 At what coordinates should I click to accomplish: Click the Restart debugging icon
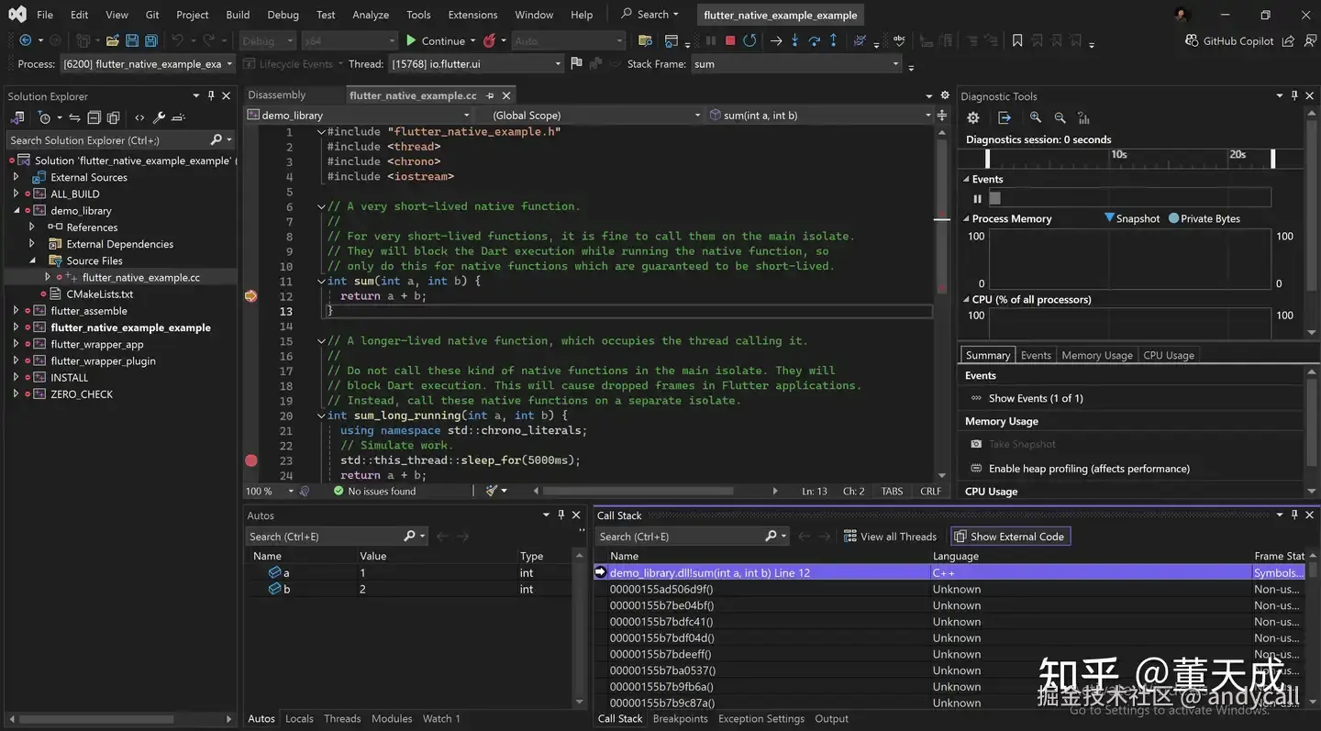pos(749,40)
